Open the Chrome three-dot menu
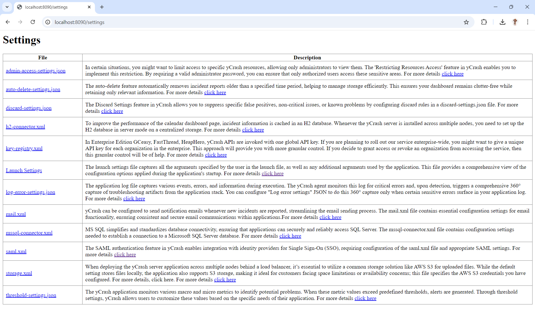This screenshot has width=535, height=310. 527,22
